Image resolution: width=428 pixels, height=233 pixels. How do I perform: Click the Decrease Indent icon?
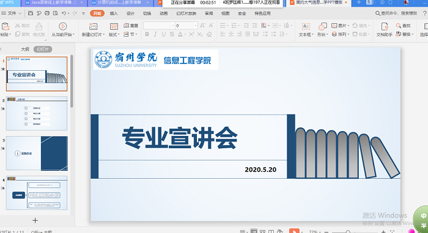[246, 26]
